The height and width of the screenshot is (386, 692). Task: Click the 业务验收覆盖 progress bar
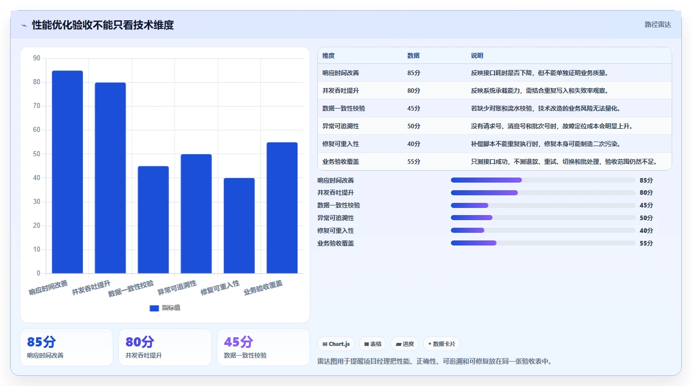click(543, 243)
